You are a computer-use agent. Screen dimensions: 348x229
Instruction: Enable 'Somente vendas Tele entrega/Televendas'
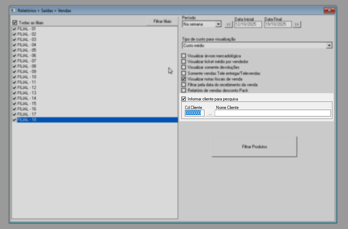pos(183,73)
